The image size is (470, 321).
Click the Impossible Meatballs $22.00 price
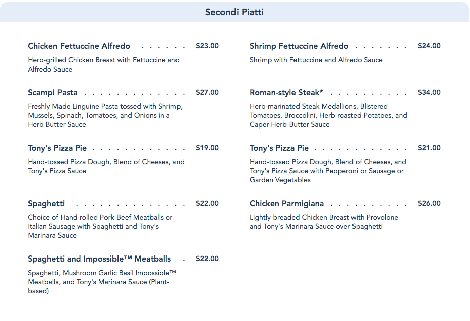[207, 259]
